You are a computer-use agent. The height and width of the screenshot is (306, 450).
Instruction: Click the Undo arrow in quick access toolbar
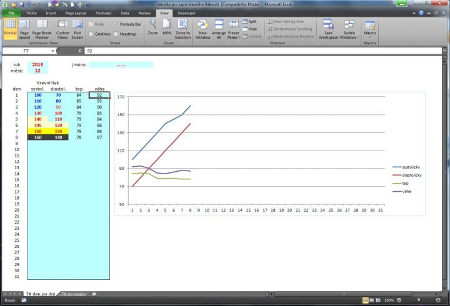click(29, 4)
